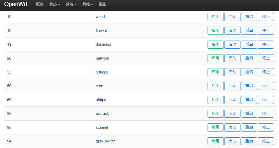Open the 概览 overview page
This screenshot has width=279, height=148.
tap(40, 4)
